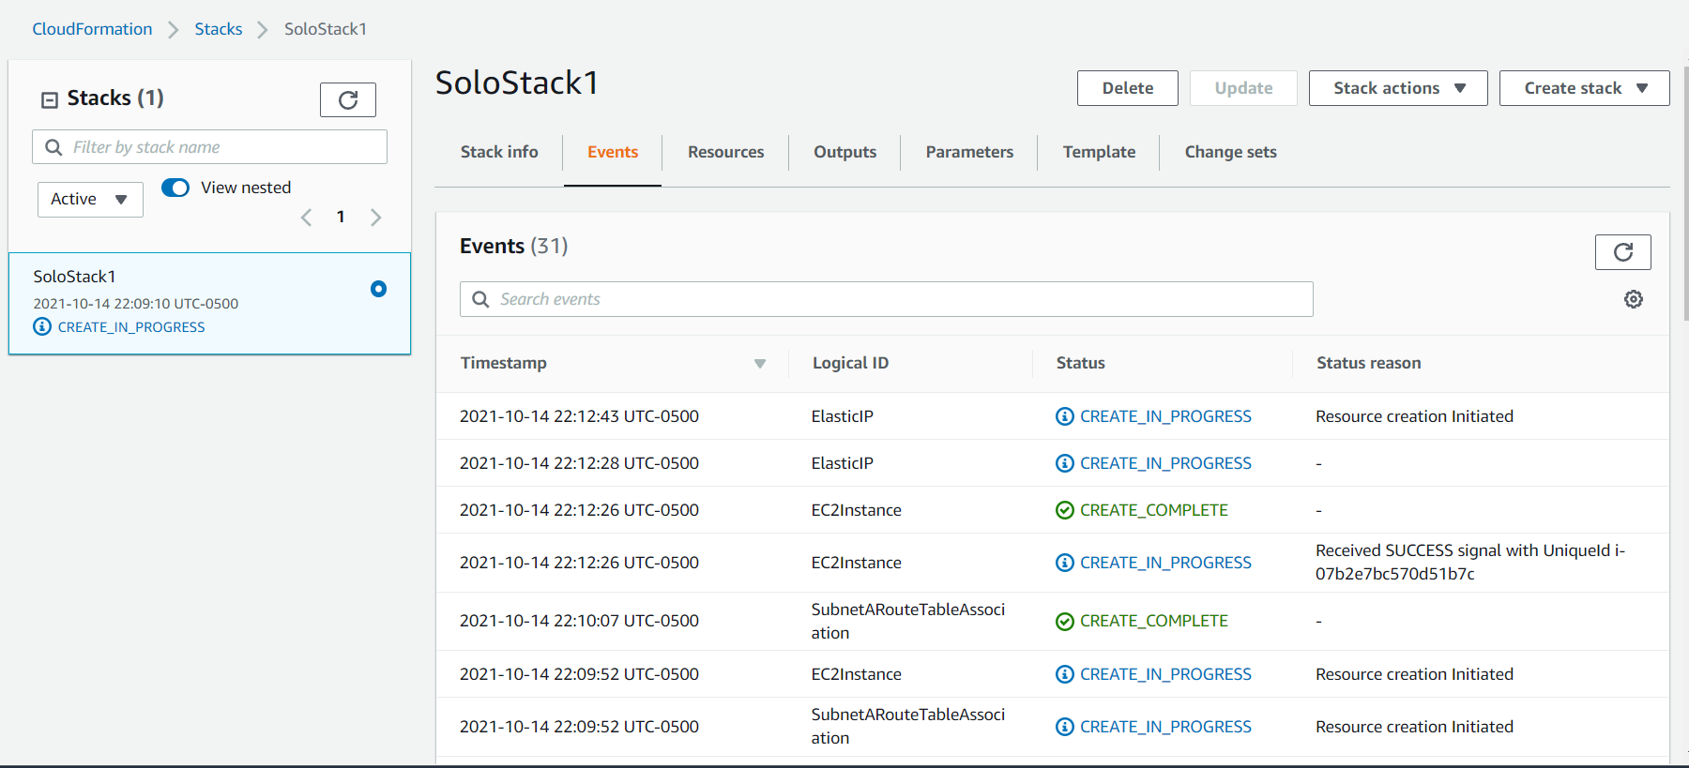This screenshot has height=768, width=1689.
Task: Switch to Parameters tab
Action: [969, 152]
